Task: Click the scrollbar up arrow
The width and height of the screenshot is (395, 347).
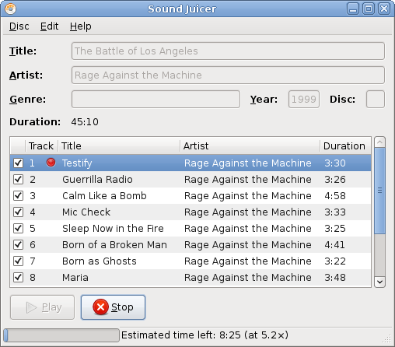Action: tap(380, 142)
